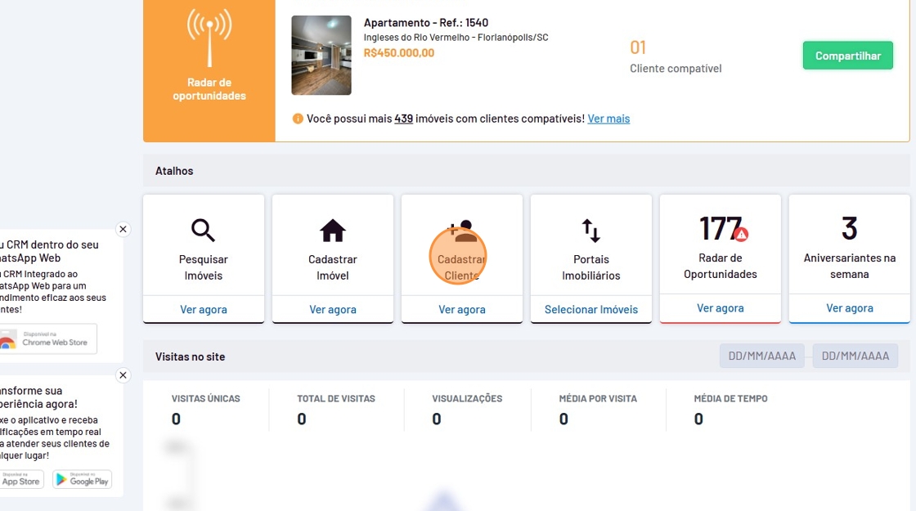Close the WhatsApp Web CRM promo card

point(123,230)
